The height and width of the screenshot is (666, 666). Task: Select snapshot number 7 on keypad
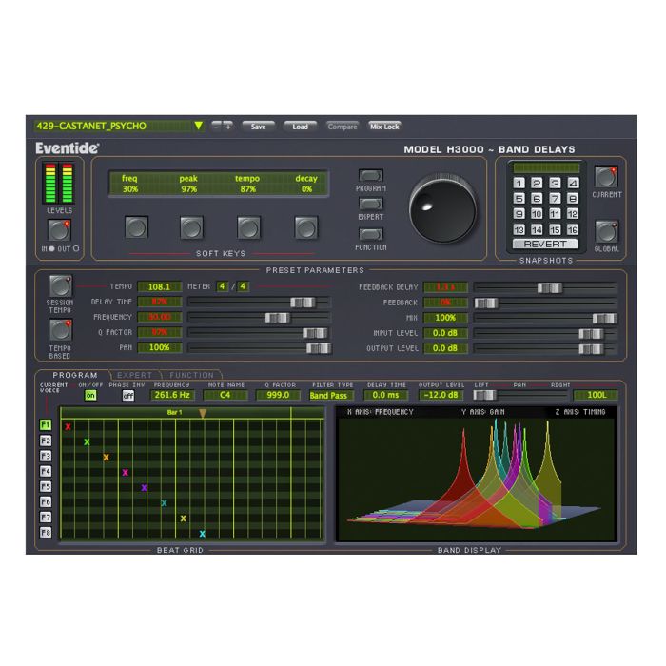point(556,199)
